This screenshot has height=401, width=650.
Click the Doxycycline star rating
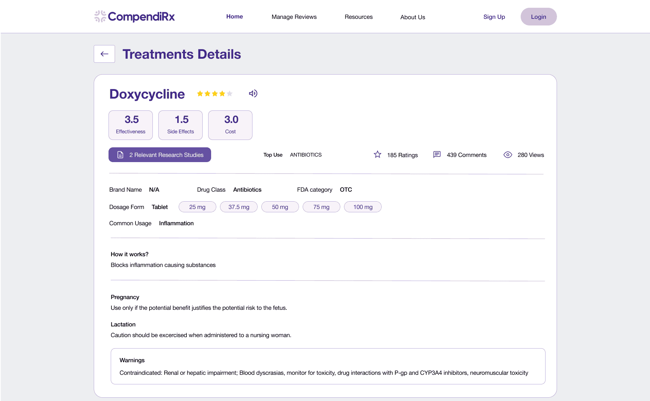(x=214, y=94)
